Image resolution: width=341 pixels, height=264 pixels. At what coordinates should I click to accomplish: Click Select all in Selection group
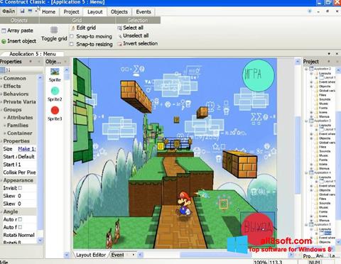point(133,28)
